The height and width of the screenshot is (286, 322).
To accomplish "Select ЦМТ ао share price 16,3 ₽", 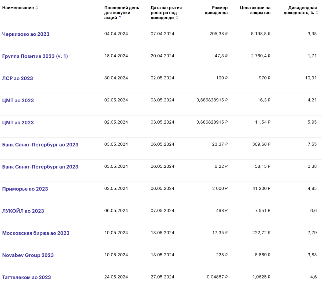I will (264, 100).
